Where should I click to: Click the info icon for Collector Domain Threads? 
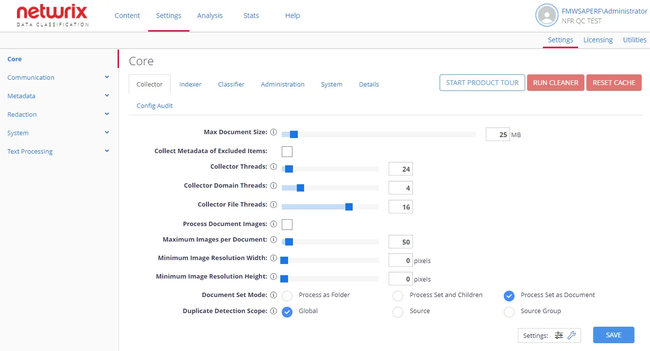pos(274,186)
